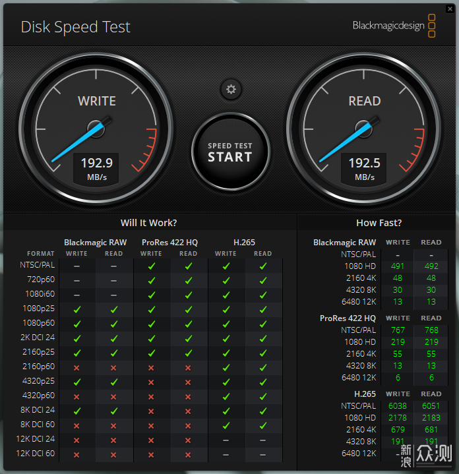Viewport: 459px width, 474px height.
Task: Click H.265 column header in Will It Work
Action: [244, 243]
